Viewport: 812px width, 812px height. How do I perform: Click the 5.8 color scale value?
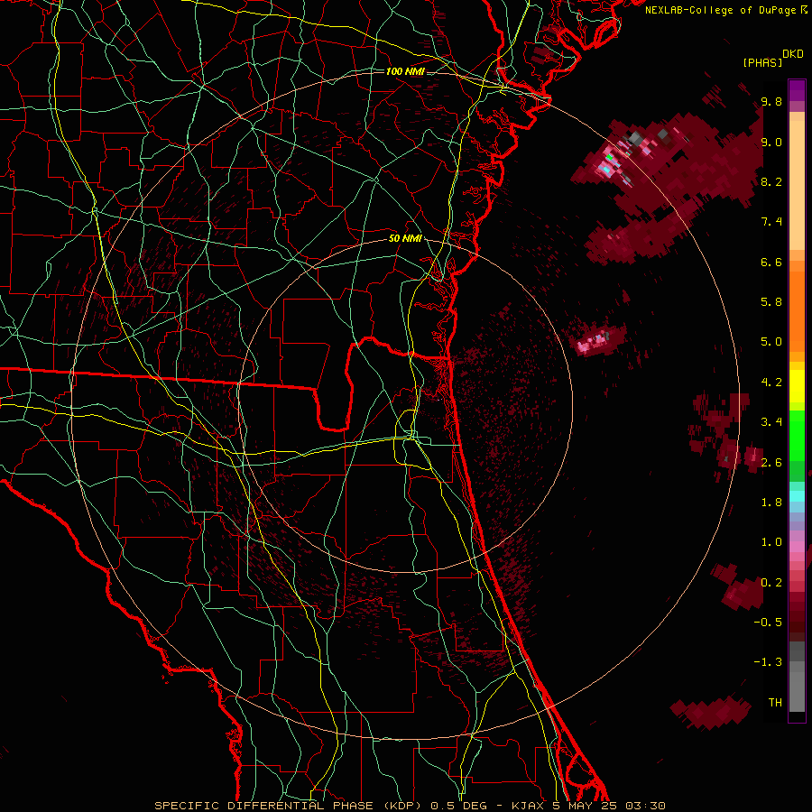pos(771,302)
